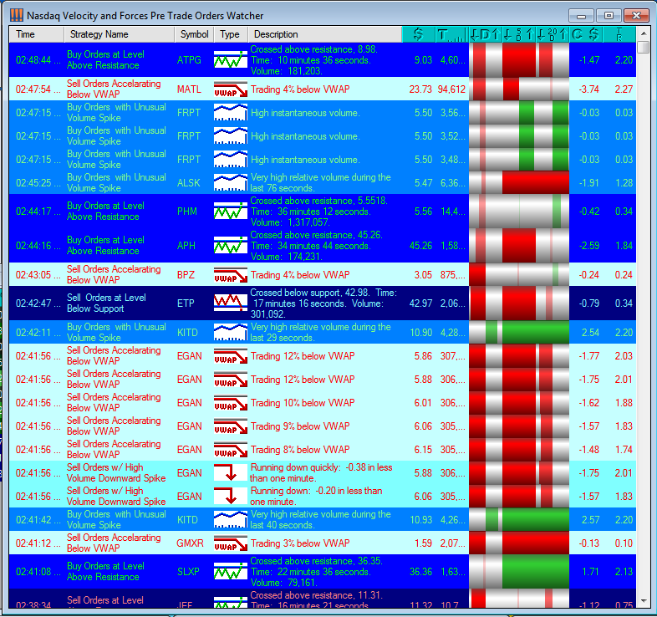Click the volume value 94,612
This screenshot has width=657, height=617.
click(x=451, y=89)
